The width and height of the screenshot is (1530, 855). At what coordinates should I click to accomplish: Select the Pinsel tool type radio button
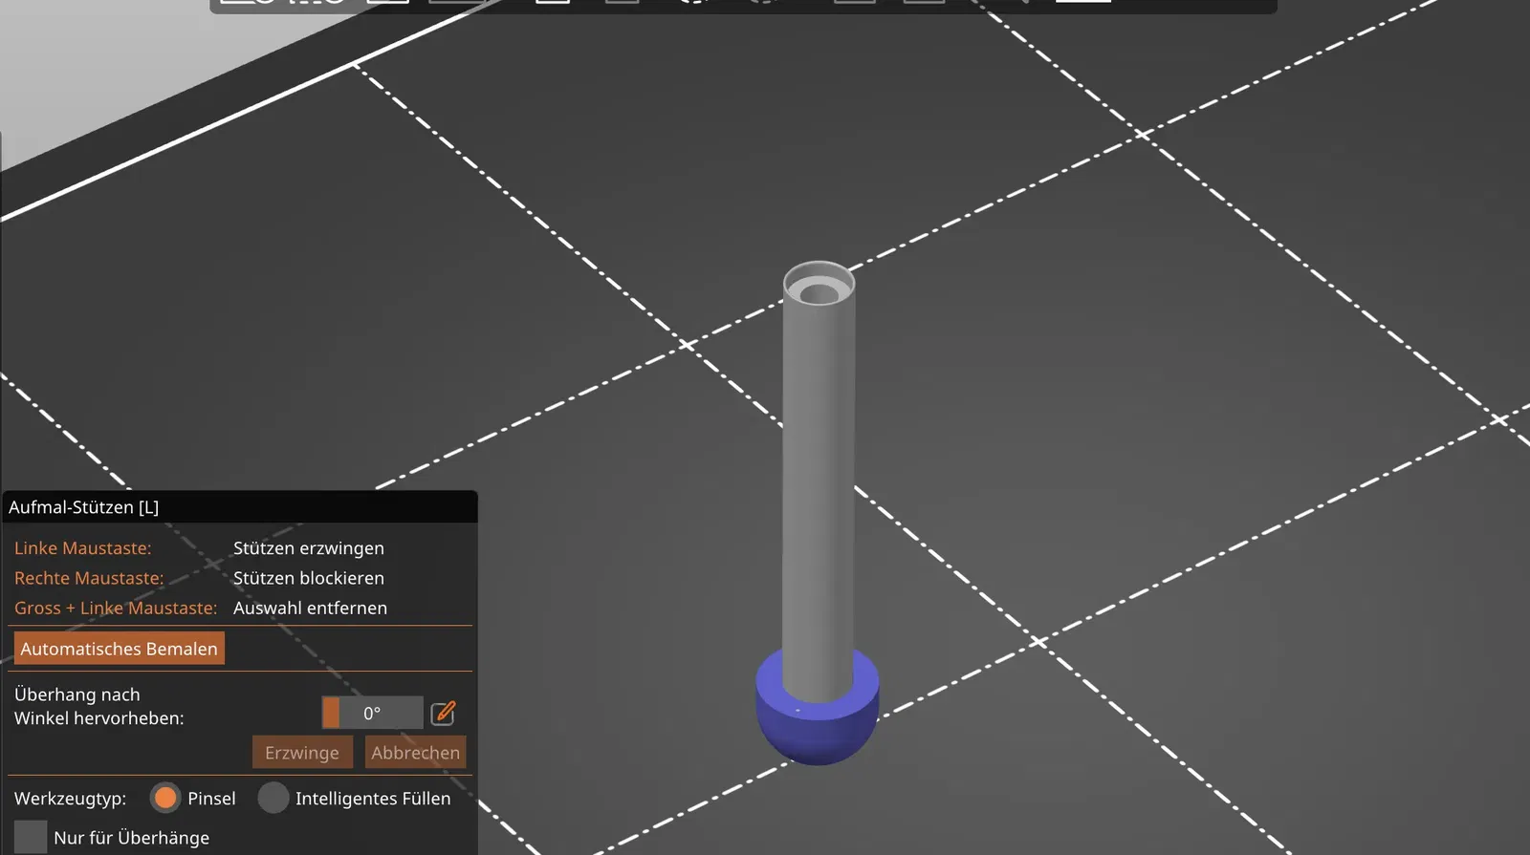(x=165, y=798)
